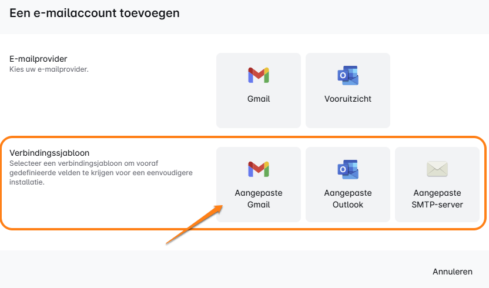Image resolution: width=489 pixels, height=288 pixels.
Task: Click the Gmail logo in Aangepaste Gmail tile
Action: [259, 169]
